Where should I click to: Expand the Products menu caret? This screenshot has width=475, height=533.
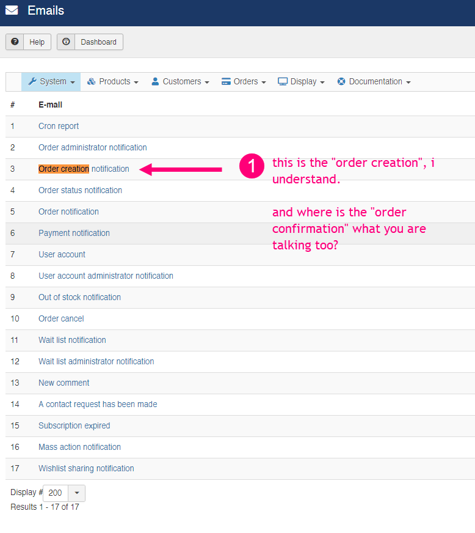coord(136,83)
